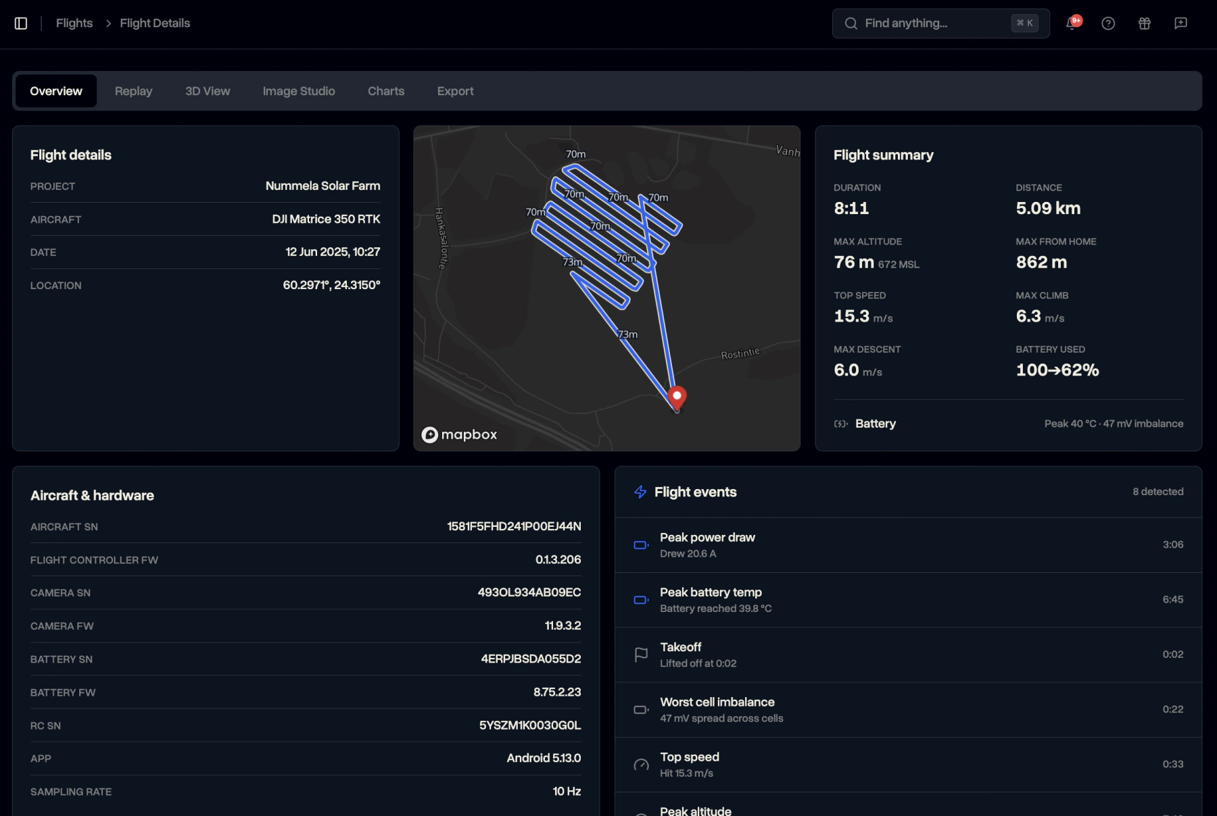Click the Mapbox logo

point(459,434)
